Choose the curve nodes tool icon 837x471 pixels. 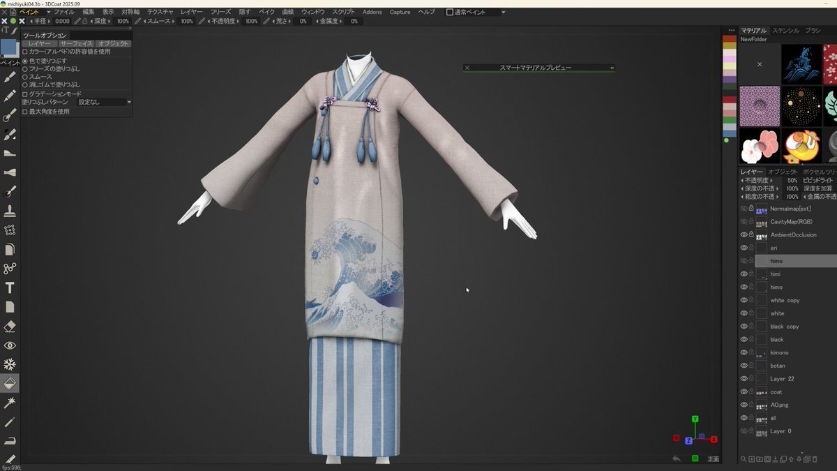(10, 269)
